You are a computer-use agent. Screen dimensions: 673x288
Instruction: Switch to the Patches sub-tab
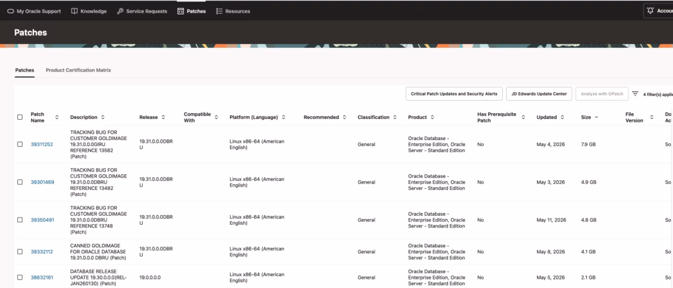point(24,70)
